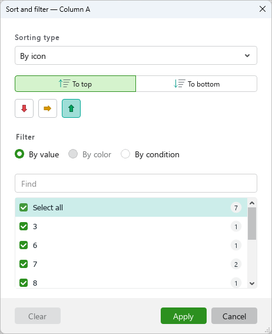Apply the sort and filter settings

184,316
